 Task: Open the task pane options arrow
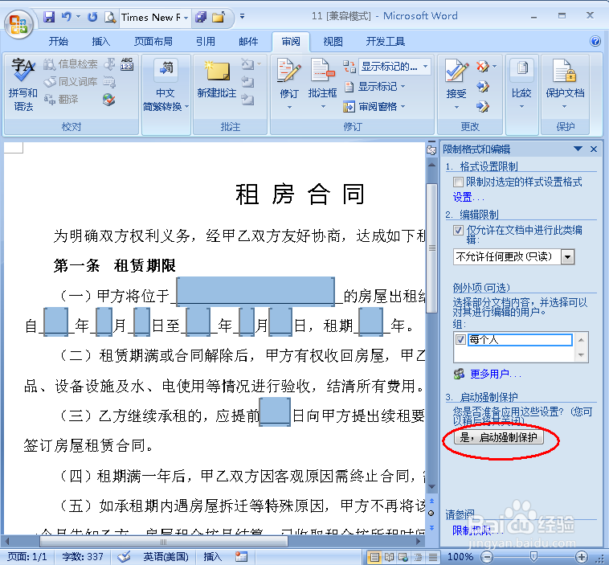click(x=578, y=149)
